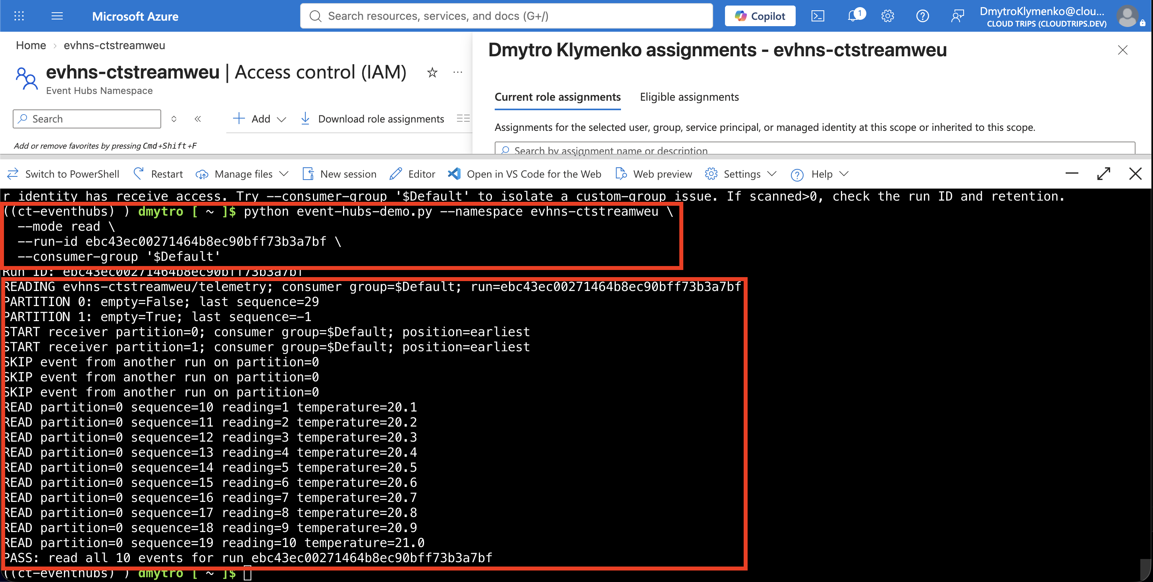Image resolution: width=1153 pixels, height=582 pixels.
Task: Click the Microsoft Azure home title
Action: 135,17
